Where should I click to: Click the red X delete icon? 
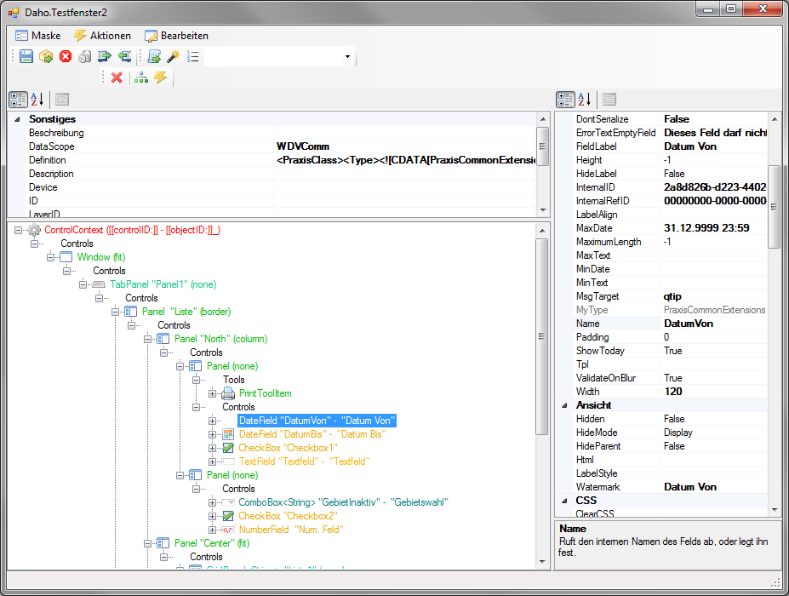pyautogui.click(x=117, y=77)
